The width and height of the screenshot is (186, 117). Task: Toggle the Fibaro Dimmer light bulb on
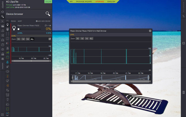[14, 28]
